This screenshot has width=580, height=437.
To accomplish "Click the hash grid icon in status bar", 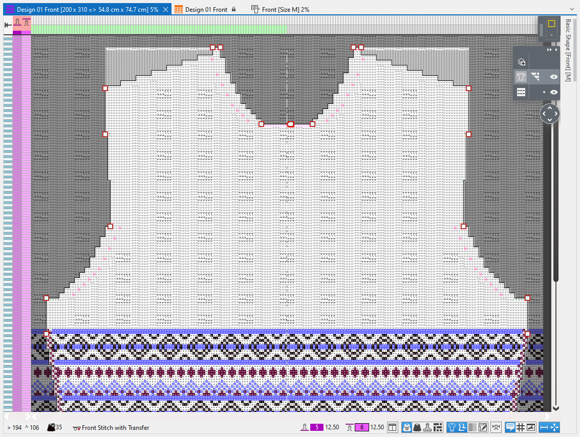I will point(521,427).
